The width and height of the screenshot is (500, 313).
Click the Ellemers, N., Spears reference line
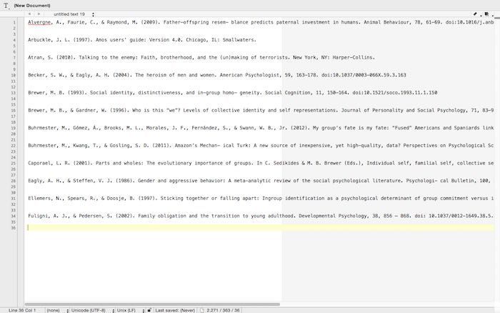pos(261,198)
